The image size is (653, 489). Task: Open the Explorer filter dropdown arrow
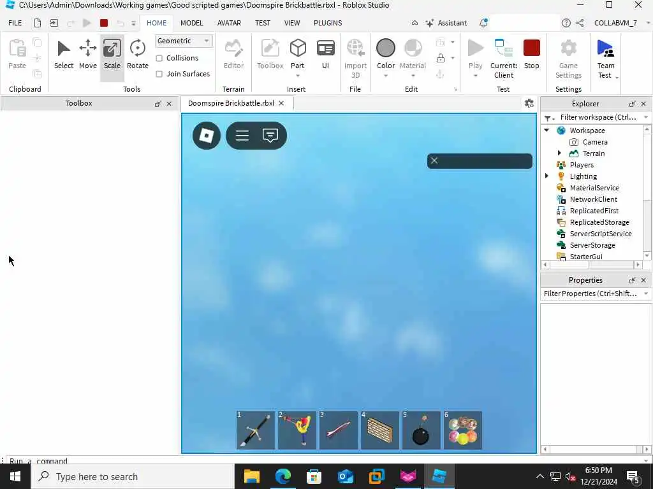click(x=646, y=117)
